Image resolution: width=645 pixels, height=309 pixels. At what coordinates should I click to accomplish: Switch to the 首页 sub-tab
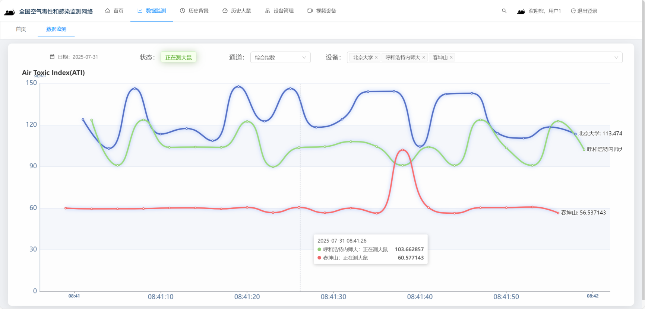[x=21, y=29]
